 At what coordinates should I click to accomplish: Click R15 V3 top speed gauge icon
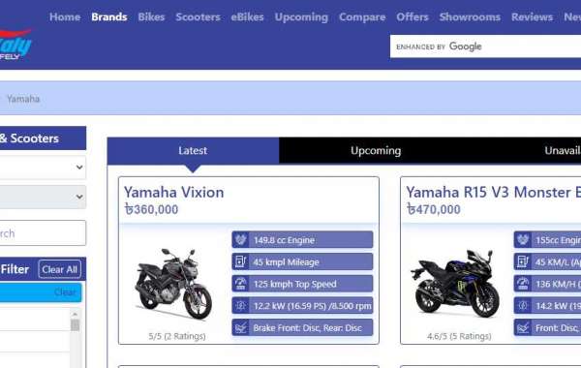523,284
